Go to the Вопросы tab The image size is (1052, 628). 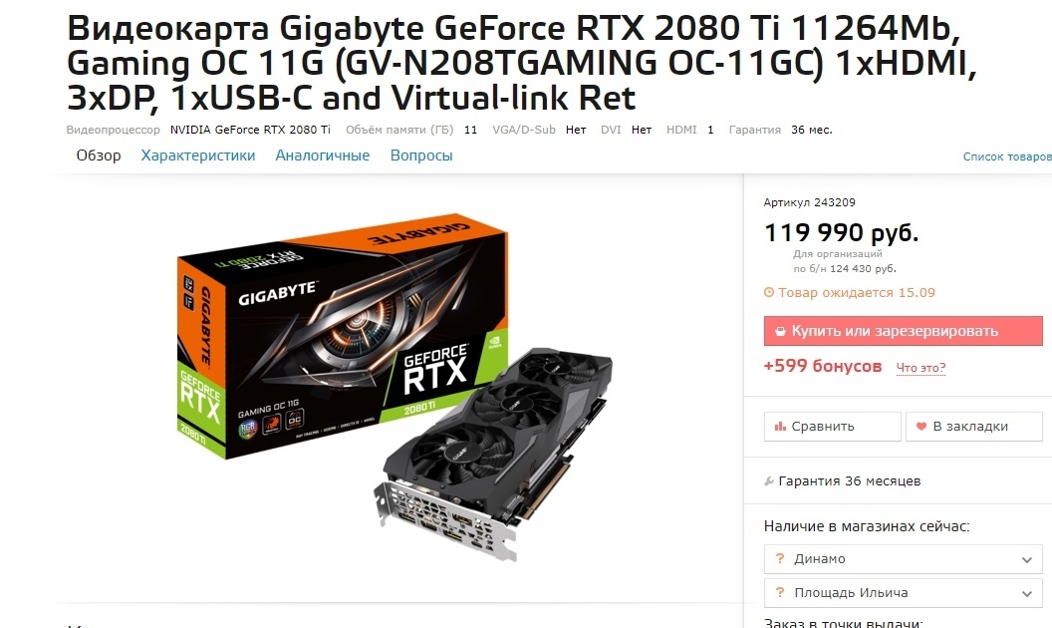[421, 156]
